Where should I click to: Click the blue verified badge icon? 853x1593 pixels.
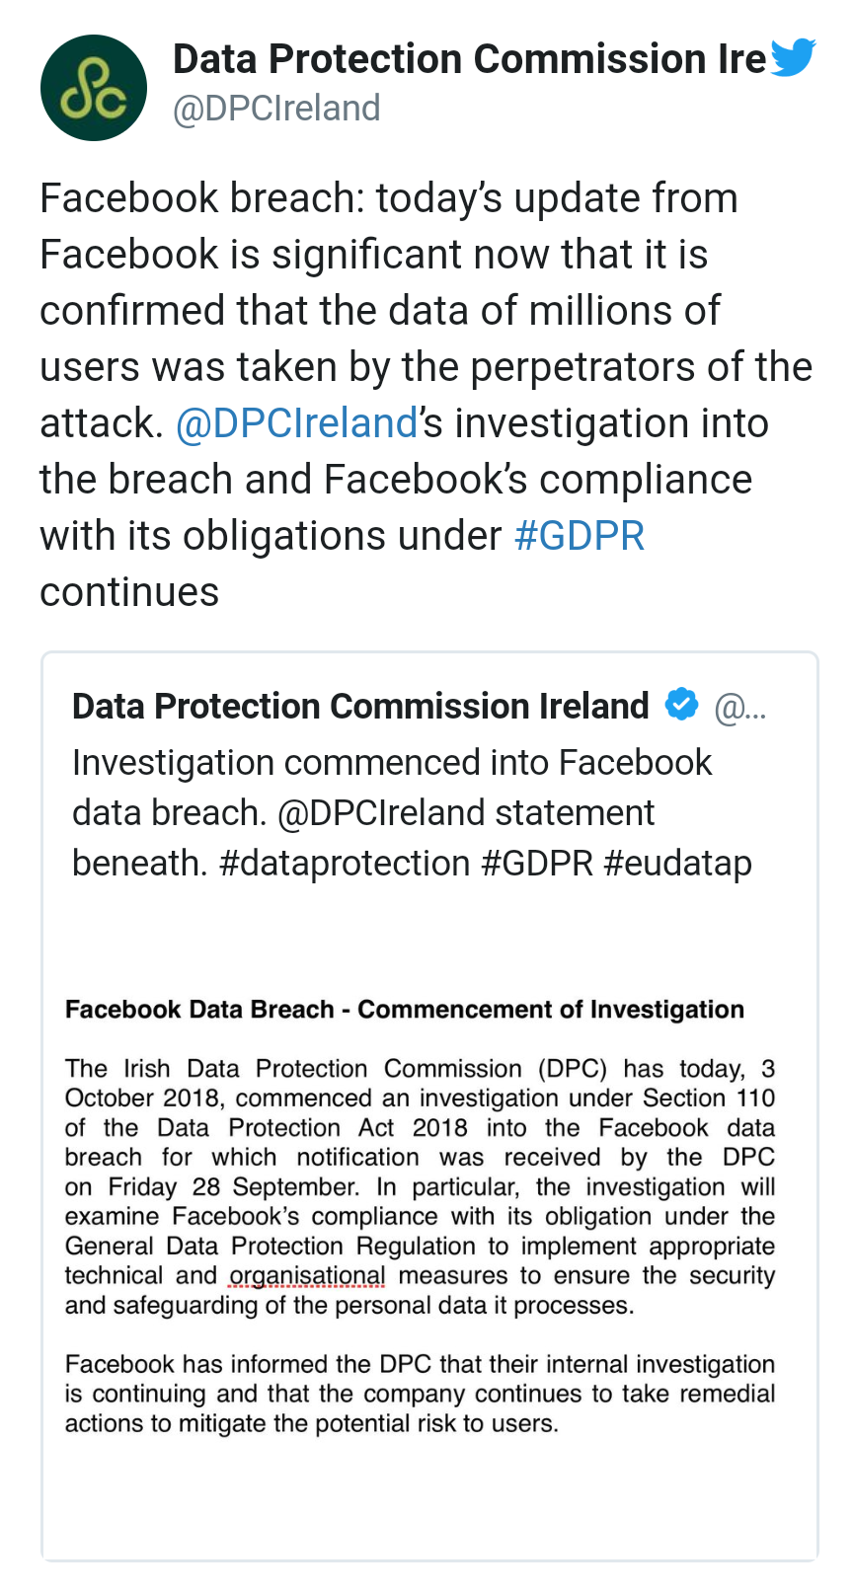[x=681, y=705]
